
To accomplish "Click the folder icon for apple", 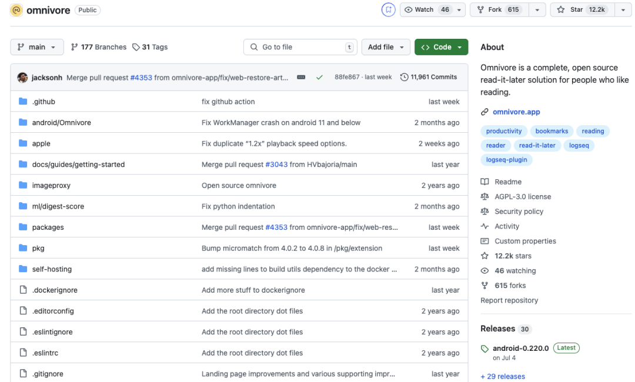I will 23,143.
